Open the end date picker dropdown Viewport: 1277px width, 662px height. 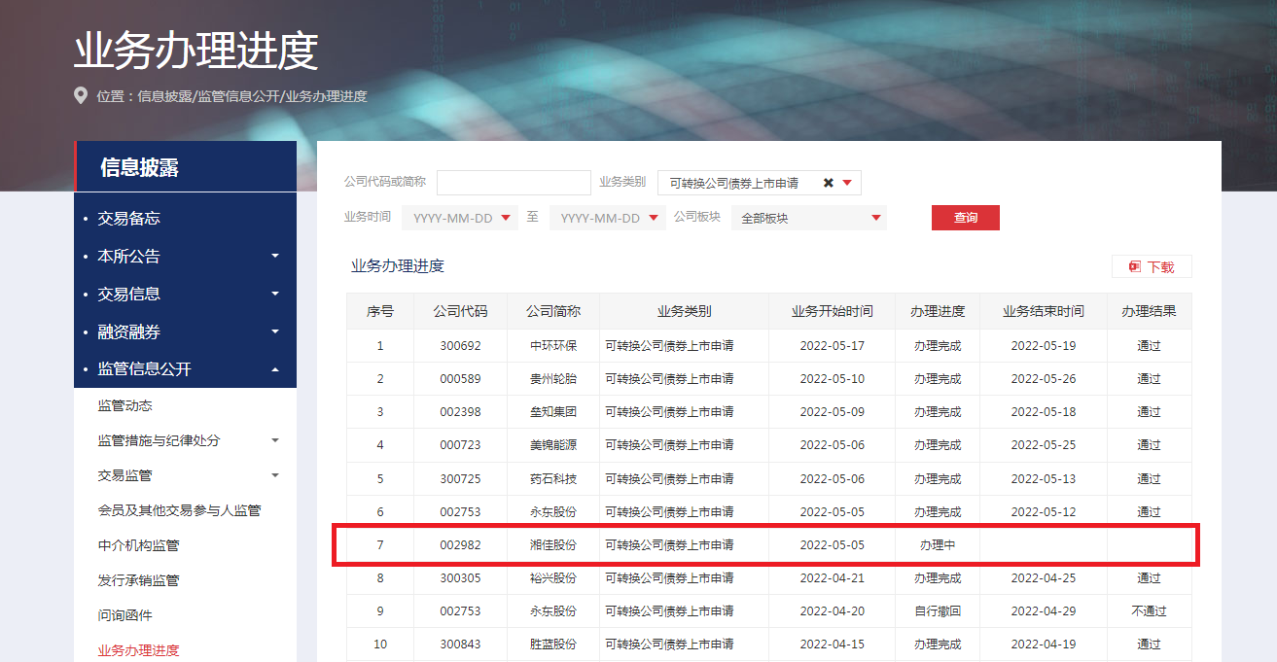click(x=654, y=218)
